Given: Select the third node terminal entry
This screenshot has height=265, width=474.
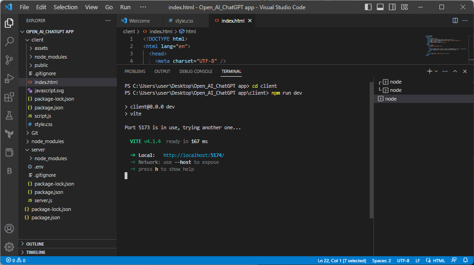Looking at the screenshot, I should (424, 99).
